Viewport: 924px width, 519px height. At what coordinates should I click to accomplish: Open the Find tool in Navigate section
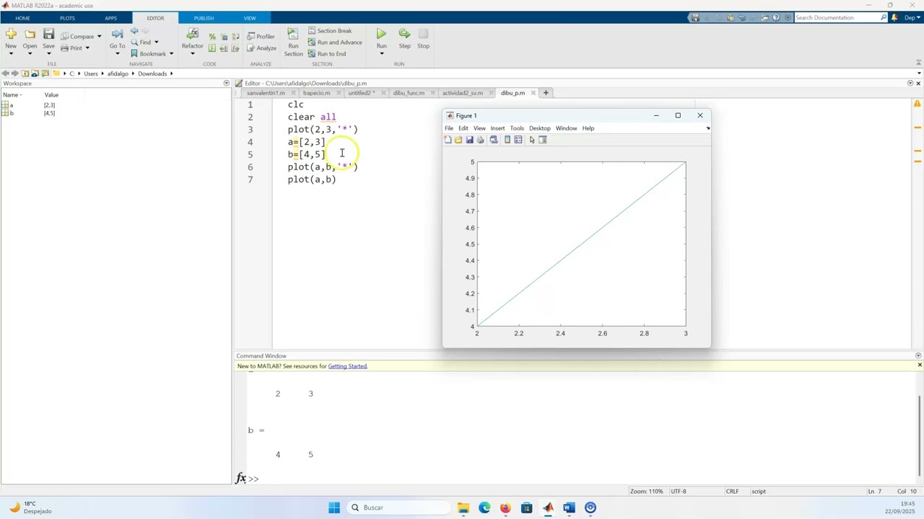(x=141, y=42)
